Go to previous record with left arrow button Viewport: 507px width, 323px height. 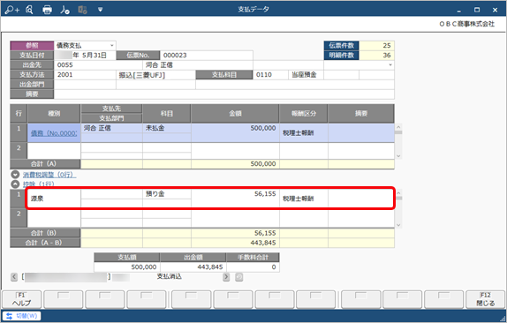(14, 277)
